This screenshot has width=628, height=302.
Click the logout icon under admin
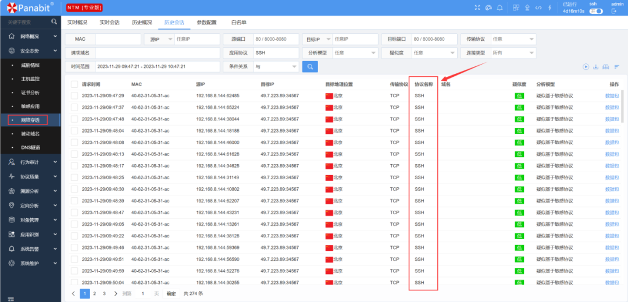pos(613,11)
